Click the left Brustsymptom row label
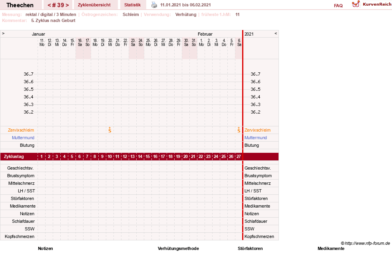 click(21, 176)
